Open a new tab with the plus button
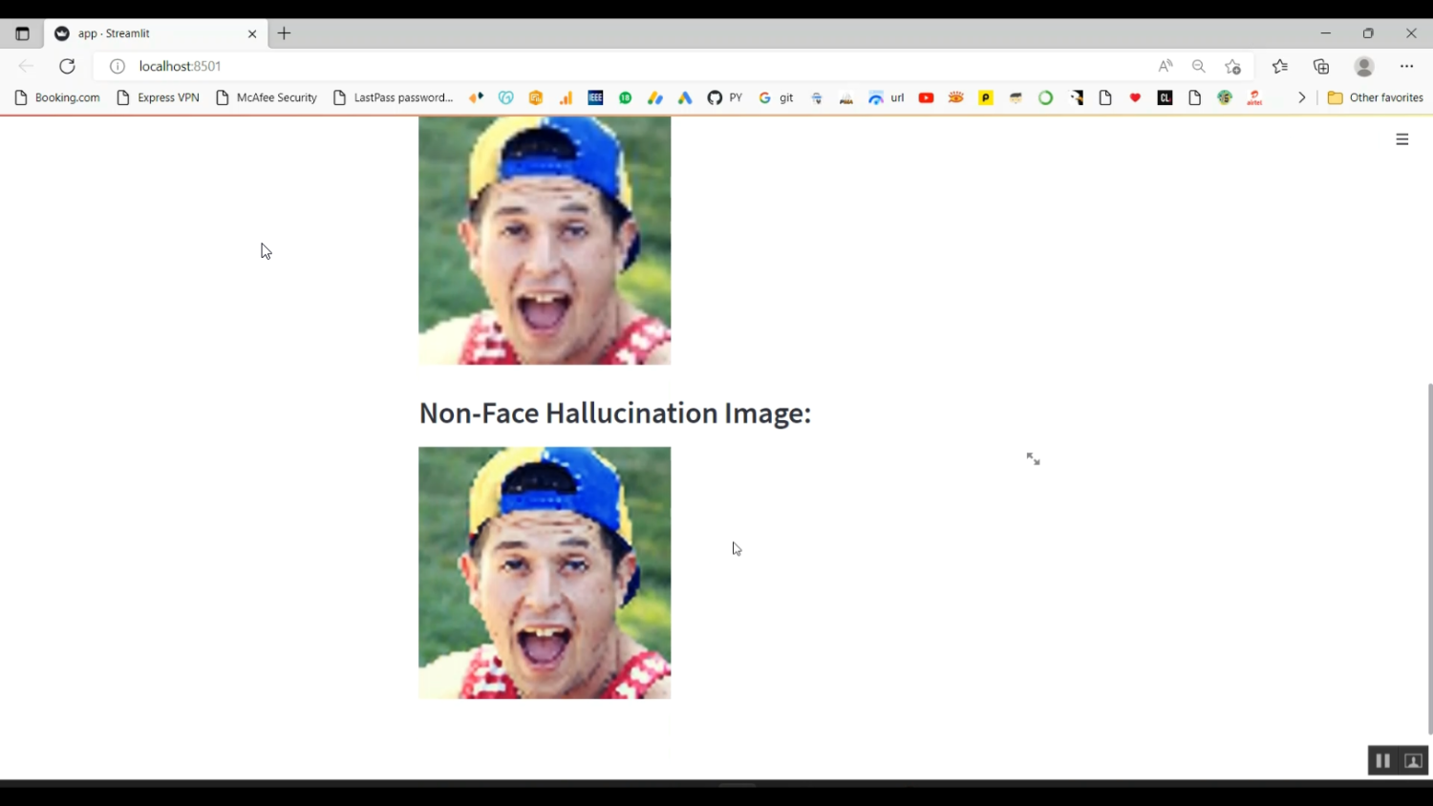This screenshot has width=1433, height=806. (283, 33)
